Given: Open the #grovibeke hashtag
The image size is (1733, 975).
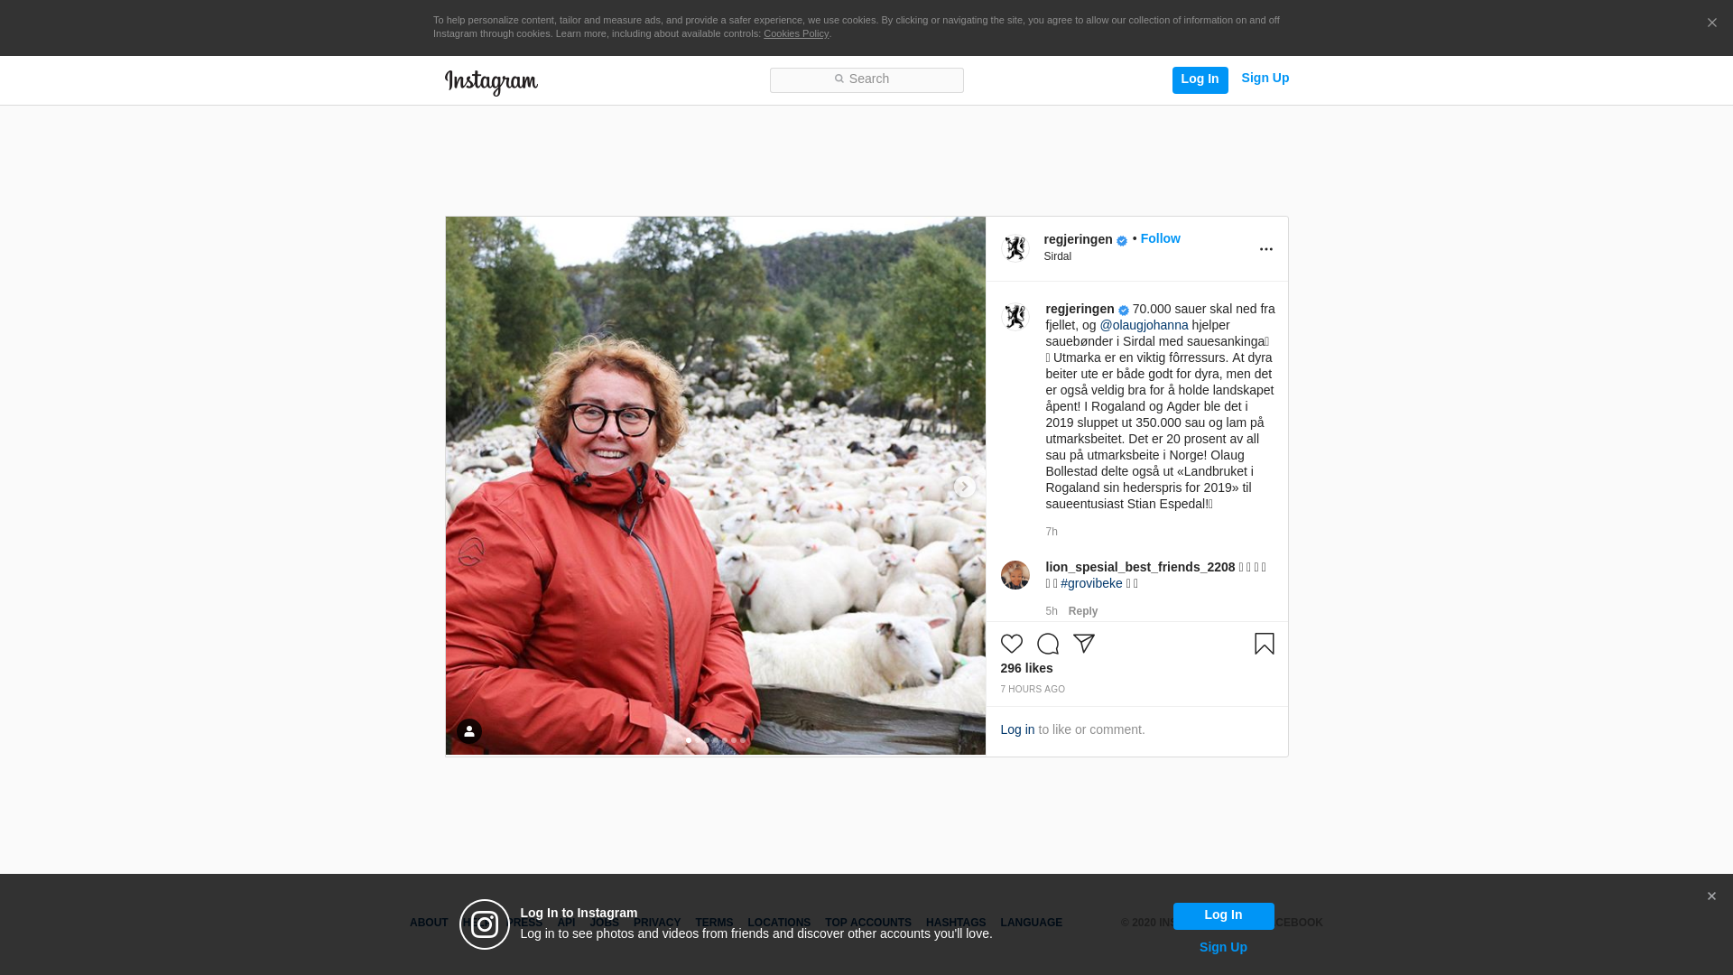Looking at the screenshot, I should [x=1091, y=583].
